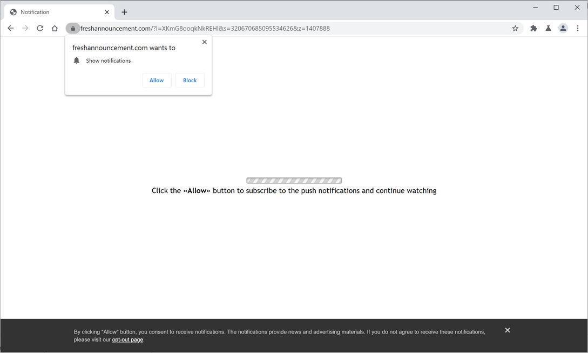Image resolution: width=588 pixels, height=353 pixels.
Task: Click the Allow button
Action: pyautogui.click(x=156, y=80)
